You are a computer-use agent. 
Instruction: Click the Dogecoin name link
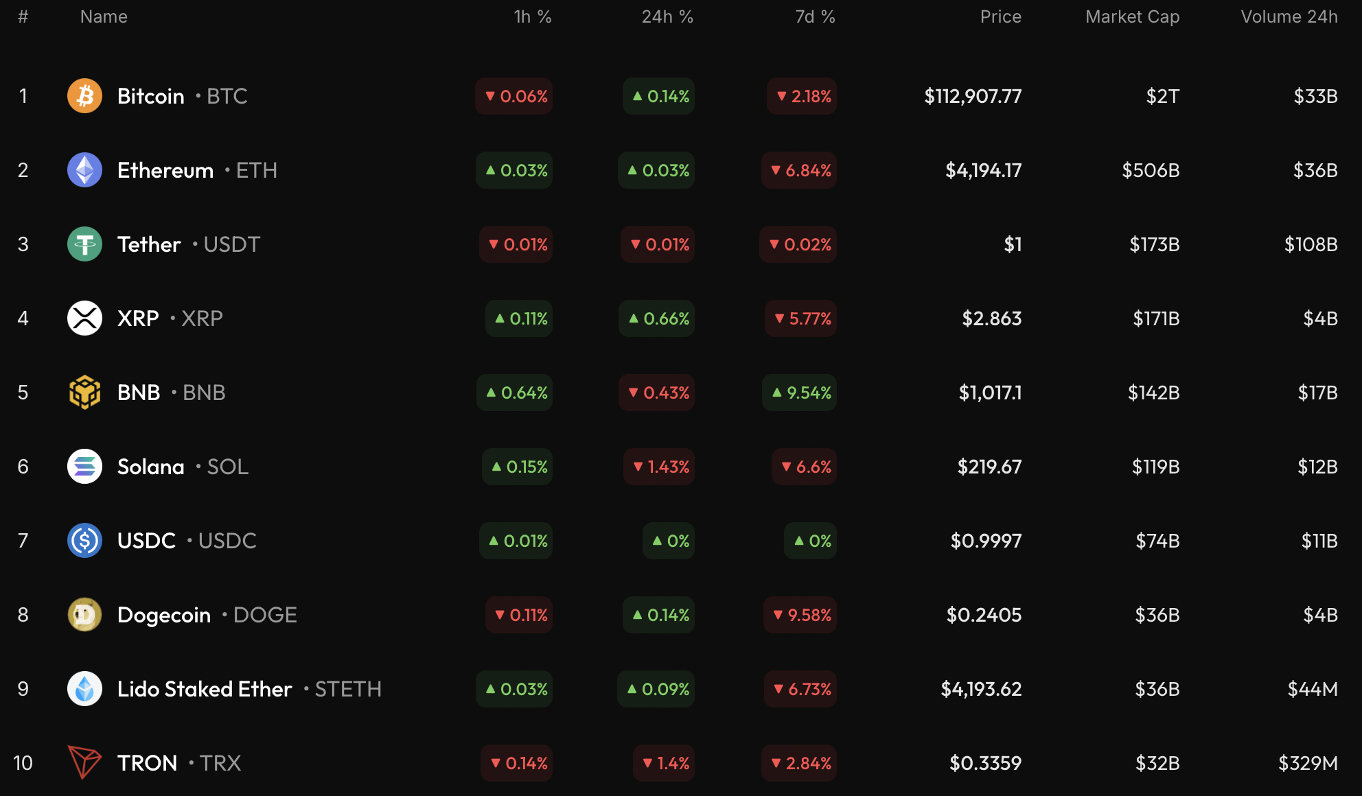(164, 615)
